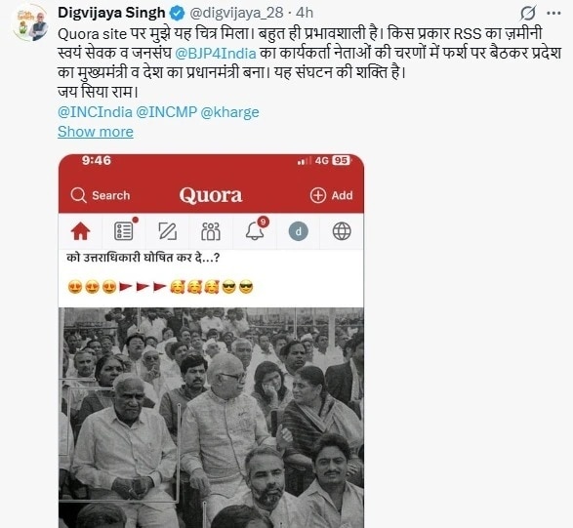Open the @INCIndia mention
This screenshot has height=528, width=573.
(x=95, y=112)
